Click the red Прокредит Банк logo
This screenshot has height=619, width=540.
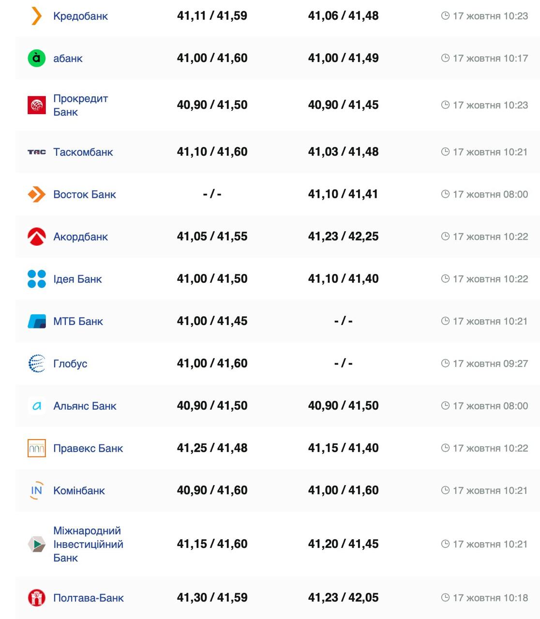pos(37,105)
